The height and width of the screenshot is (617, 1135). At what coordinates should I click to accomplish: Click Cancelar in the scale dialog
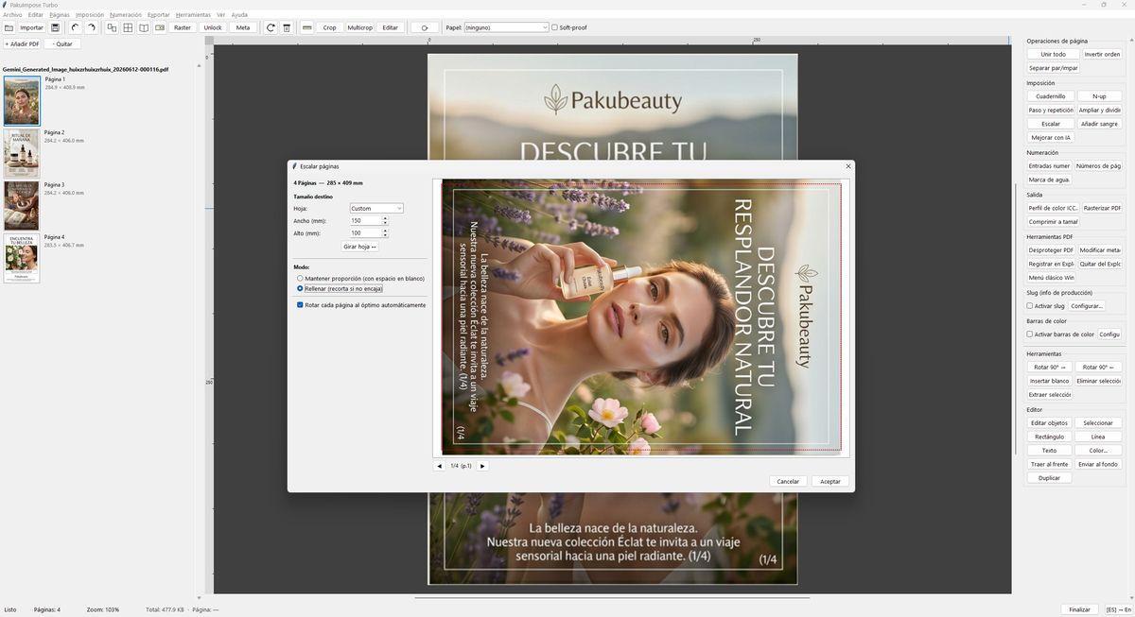pos(788,481)
